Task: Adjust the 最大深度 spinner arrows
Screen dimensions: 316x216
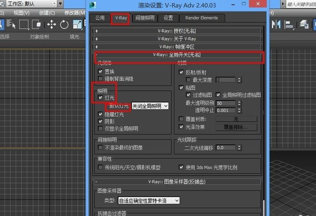Action: (239, 80)
